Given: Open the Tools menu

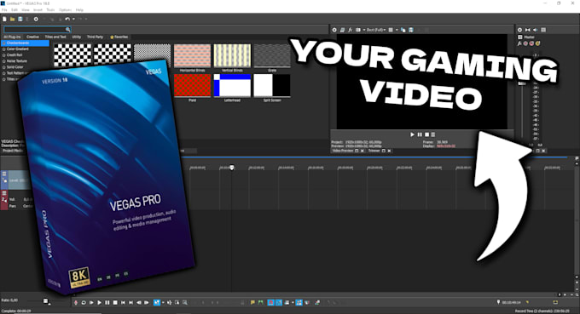Looking at the screenshot, I should pos(50,10).
